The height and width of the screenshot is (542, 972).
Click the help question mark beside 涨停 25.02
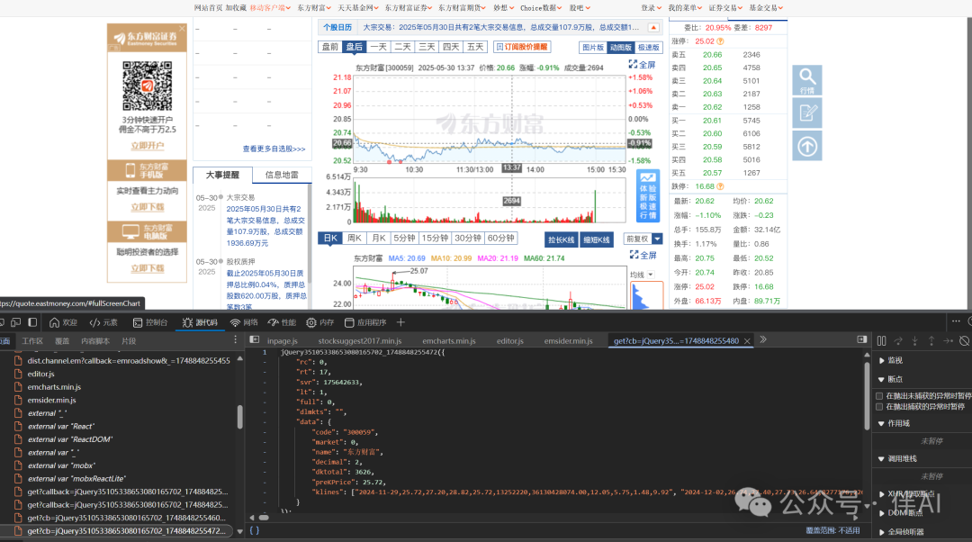click(x=720, y=41)
